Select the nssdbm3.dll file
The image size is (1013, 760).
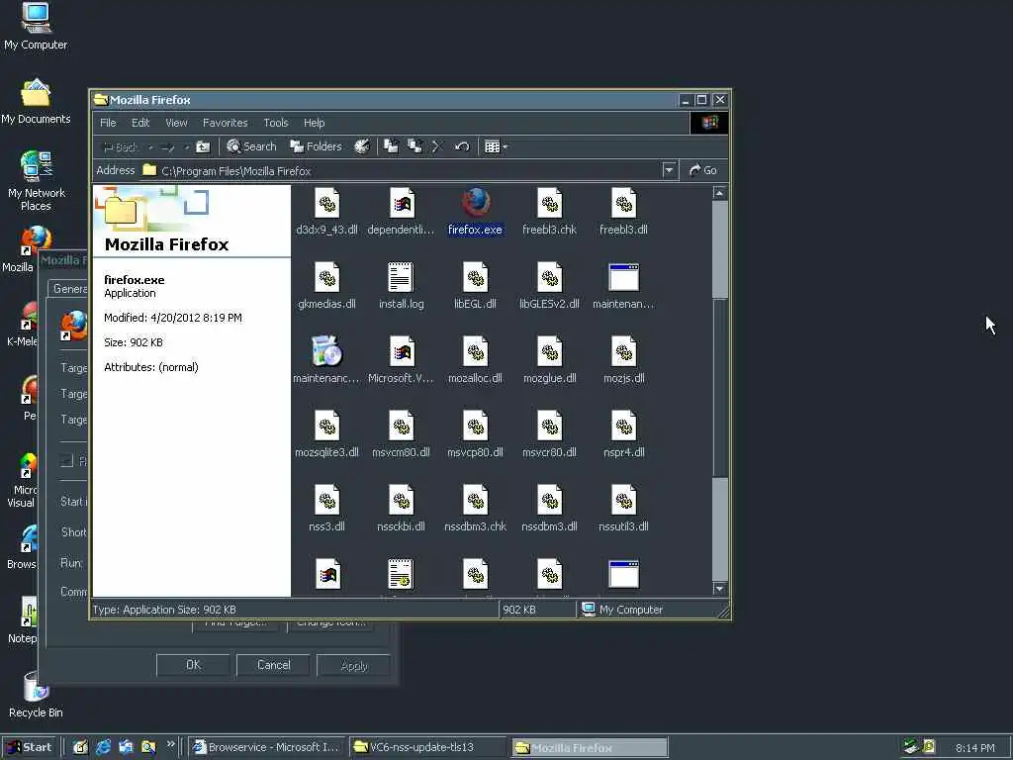(549, 510)
